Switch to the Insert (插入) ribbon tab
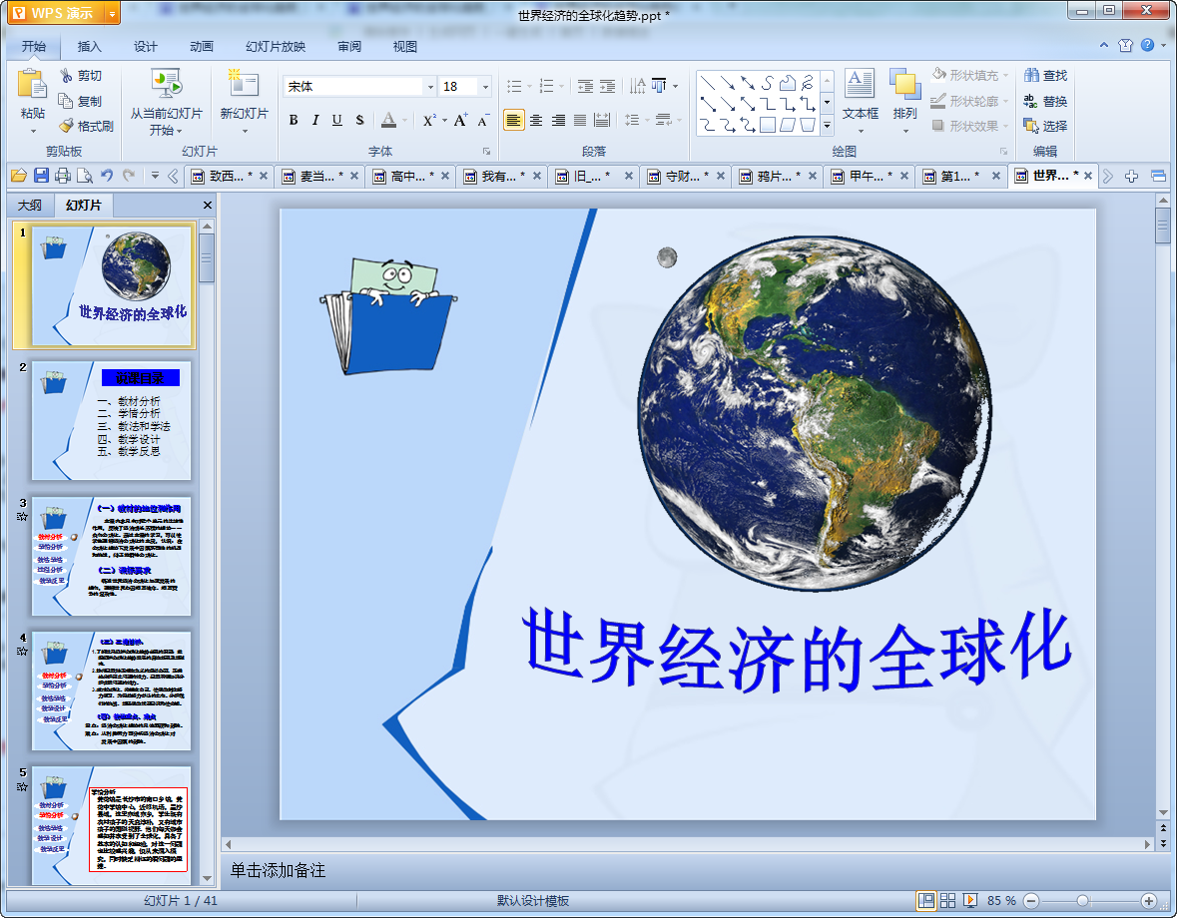The image size is (1177, 918). [x=89, y=47]
